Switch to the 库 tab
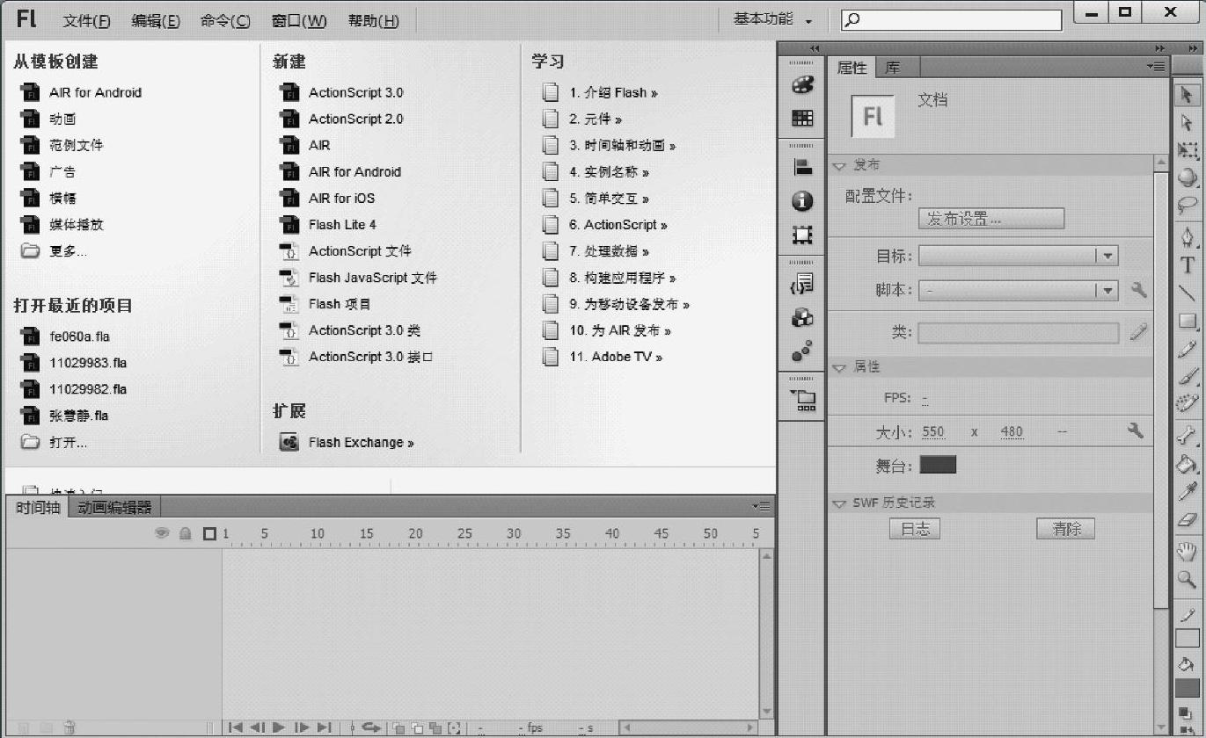Screen dimensions: 1206x738 (x=893, y=68)
